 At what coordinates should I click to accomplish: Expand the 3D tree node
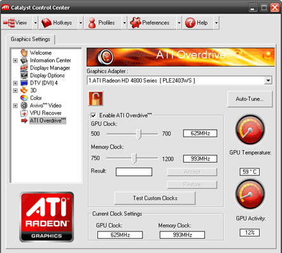15,91
